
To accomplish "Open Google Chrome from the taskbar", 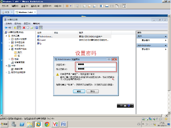I will coord(47,124).
